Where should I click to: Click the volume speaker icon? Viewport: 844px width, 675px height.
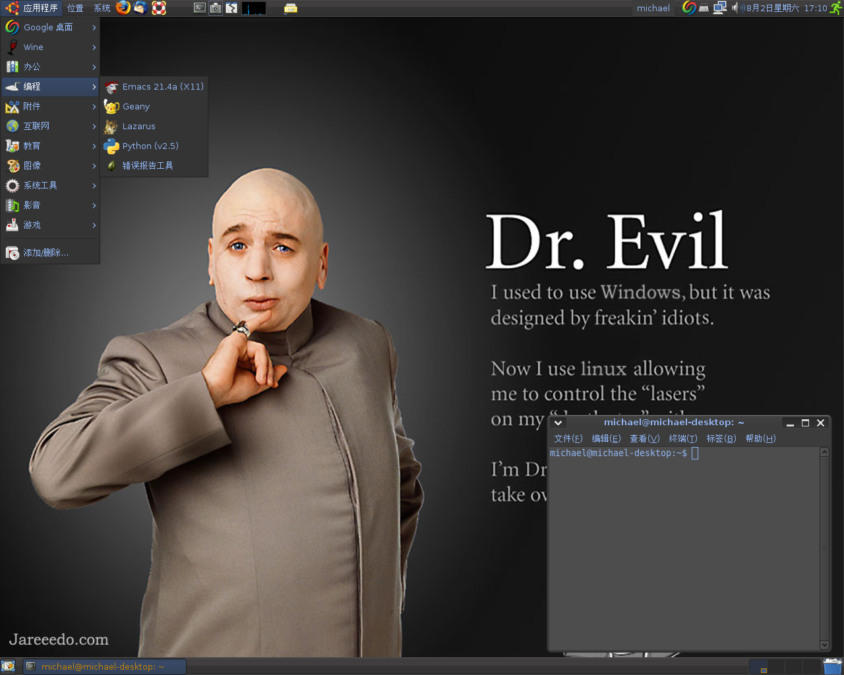click(x=738, y=8)
